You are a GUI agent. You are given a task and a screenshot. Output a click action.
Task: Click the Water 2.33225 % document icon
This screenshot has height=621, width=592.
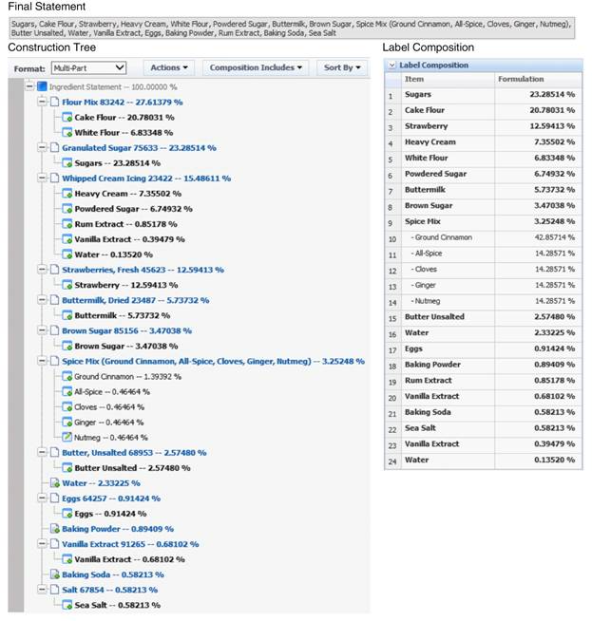pos(55,483)
